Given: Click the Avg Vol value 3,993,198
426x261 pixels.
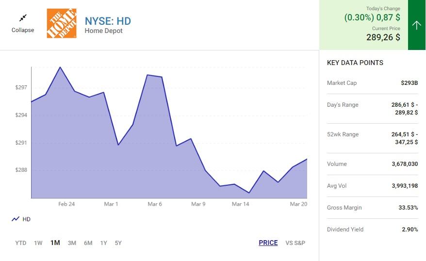Looking at the screenshot, I should [405, 186].
